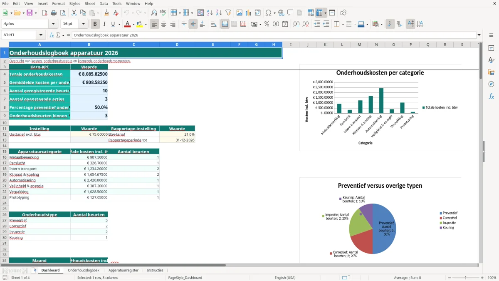Toggle Bold formatting
499x281 pixels.
click(95, 24)
